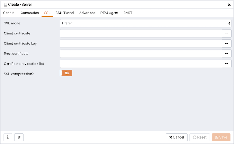Image resolution: width=234 pixels, height=144 pixels.
Task: Focus the Client certificate key input field
Action: tap(141, 44)
